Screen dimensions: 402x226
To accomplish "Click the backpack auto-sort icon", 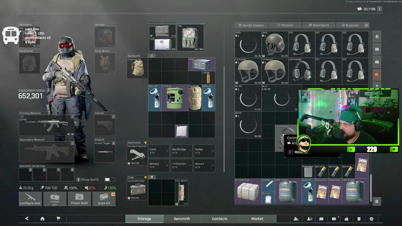I will tap(152, 56).
